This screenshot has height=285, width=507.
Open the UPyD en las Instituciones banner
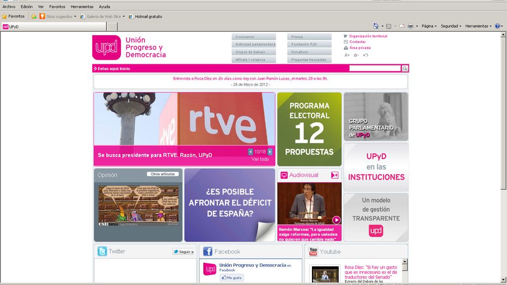376,167
